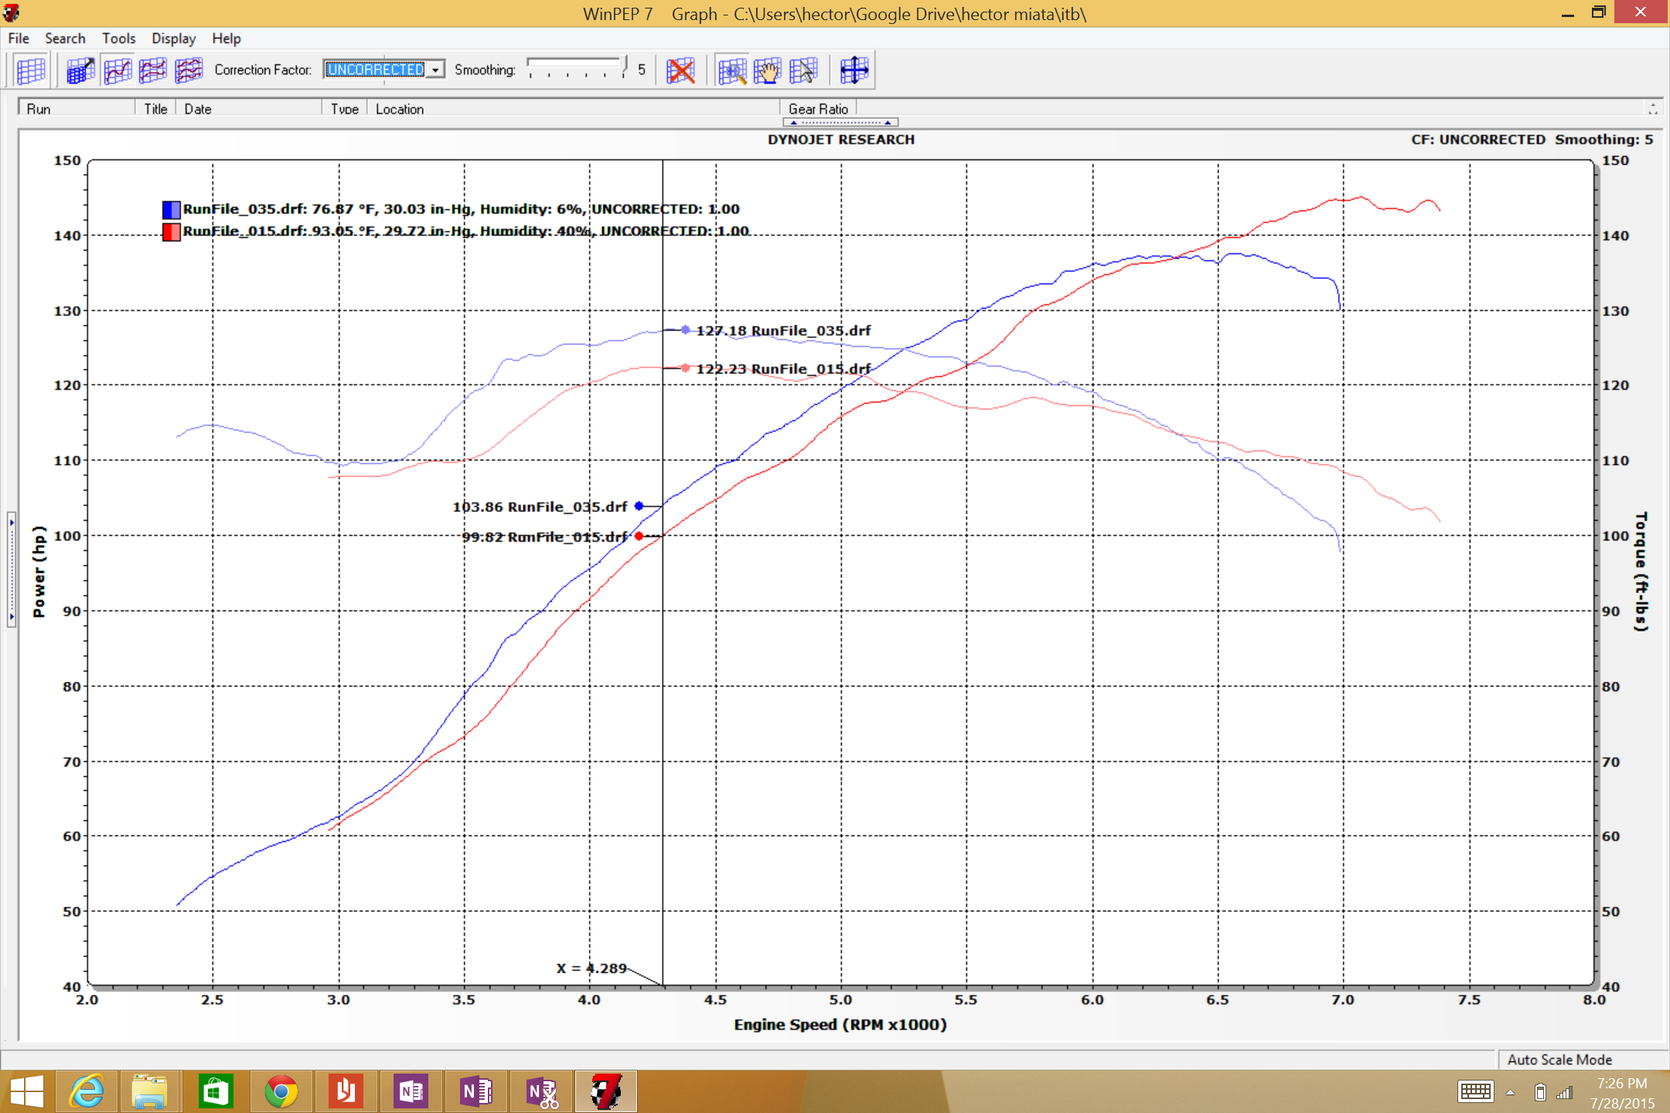Click the red X delete-graph icon
The image size is (1670, 1113).
[680, 70]
